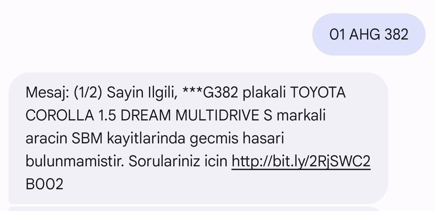Click the "Mesaj: (1/2)" prefix text
434x211 pixels.
(64, 92)
